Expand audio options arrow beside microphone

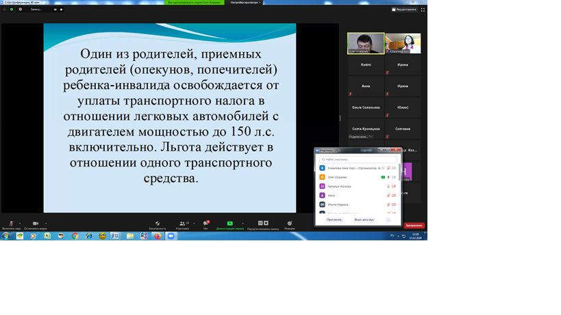pyautogui.click(x=20, y=223)
